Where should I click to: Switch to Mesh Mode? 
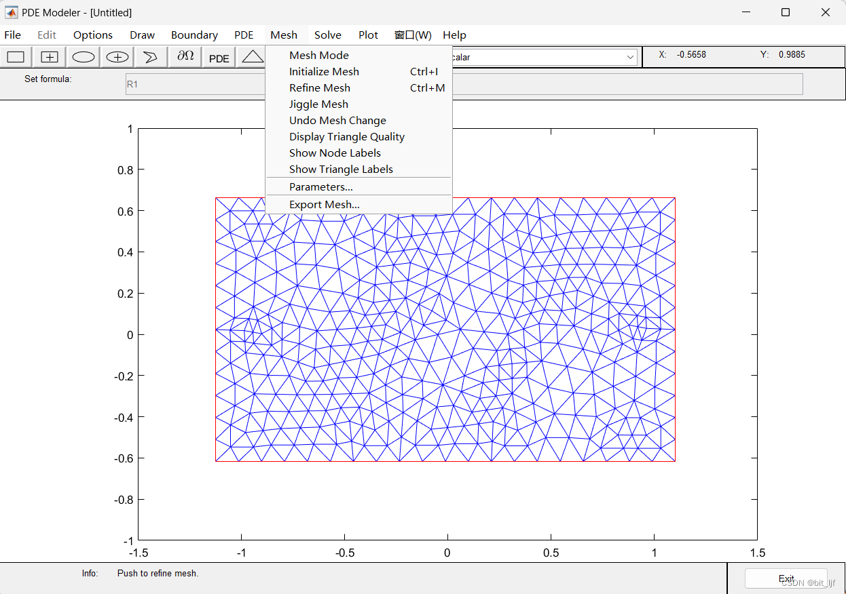(x=318, y=55)
